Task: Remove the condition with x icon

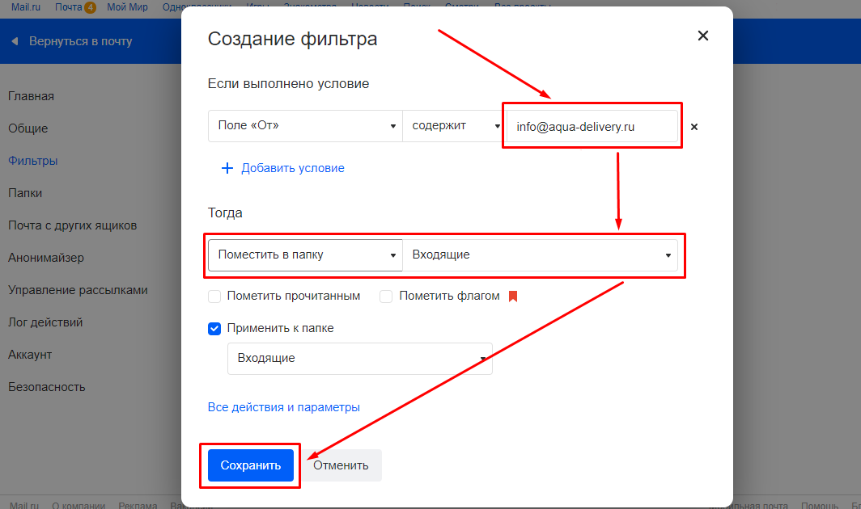Action: (693, 127)
